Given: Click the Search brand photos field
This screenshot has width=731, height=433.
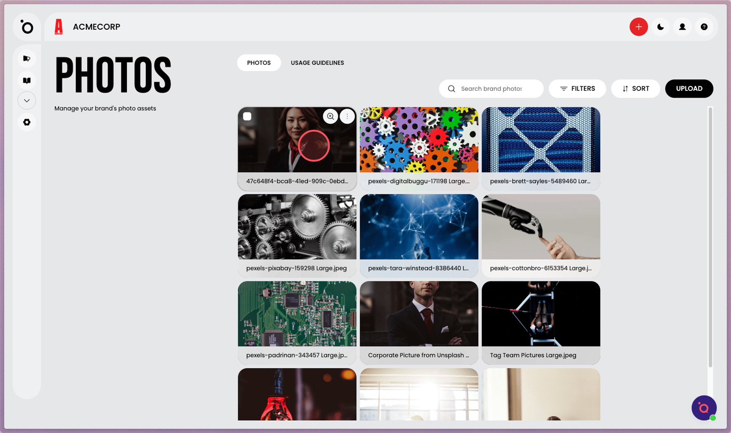Looking at the screenshot, I should (491, 89).
